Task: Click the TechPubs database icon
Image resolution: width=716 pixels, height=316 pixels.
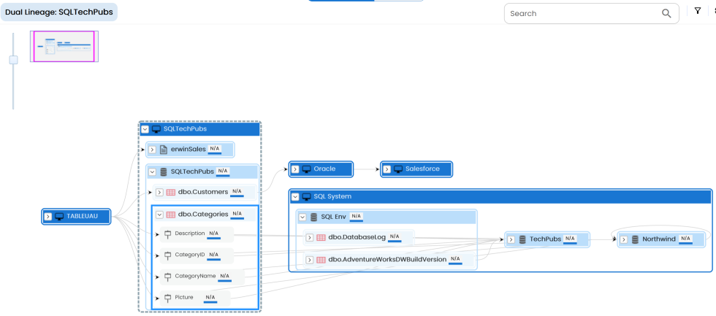Action: (x=523, y=239)
